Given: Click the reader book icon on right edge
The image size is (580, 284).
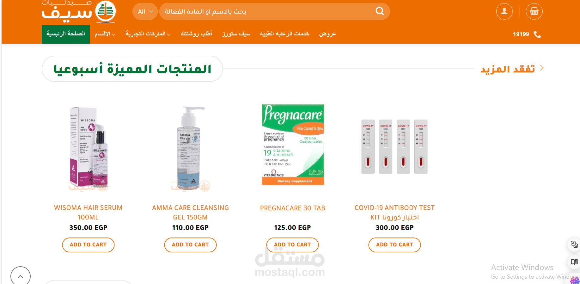Looking at the screenshot, I should [574, 262].
